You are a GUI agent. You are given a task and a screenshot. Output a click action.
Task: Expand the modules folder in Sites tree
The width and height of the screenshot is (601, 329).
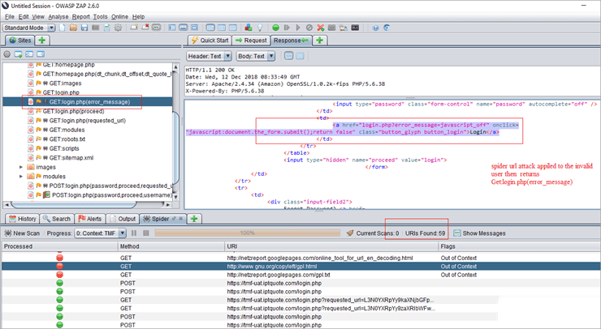coord(21,176)
